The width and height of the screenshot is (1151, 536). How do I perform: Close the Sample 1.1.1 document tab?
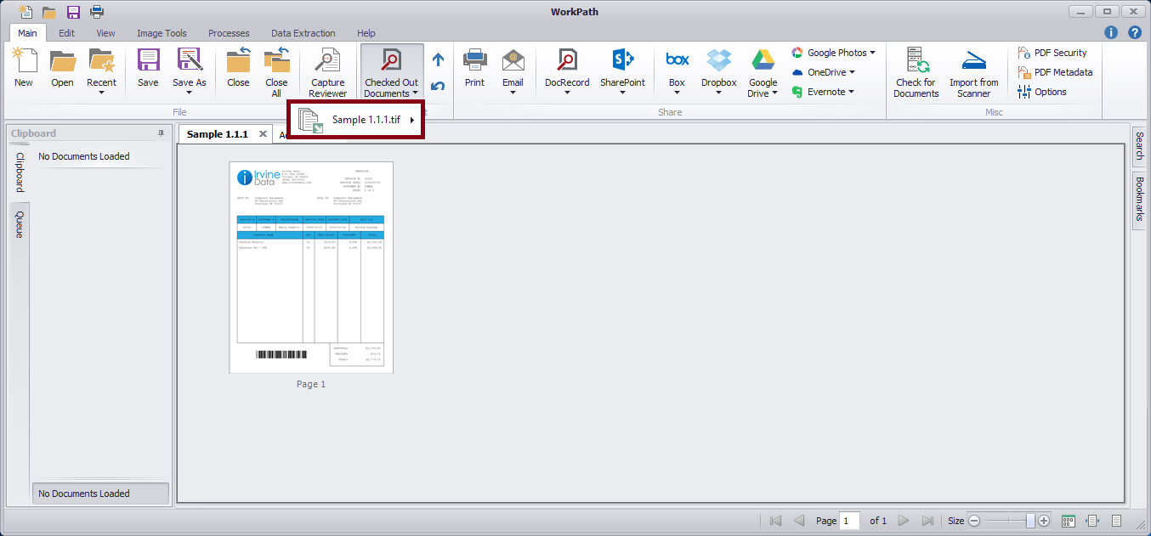[x=263, y=134]
